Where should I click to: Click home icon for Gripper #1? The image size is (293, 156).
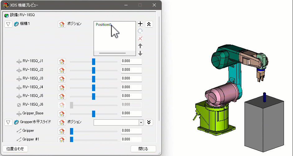62,140
